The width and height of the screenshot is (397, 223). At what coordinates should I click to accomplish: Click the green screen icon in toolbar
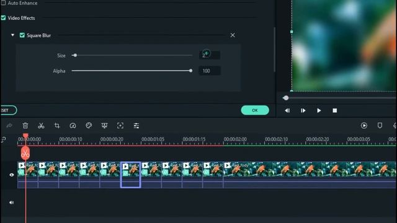point(104,125)
